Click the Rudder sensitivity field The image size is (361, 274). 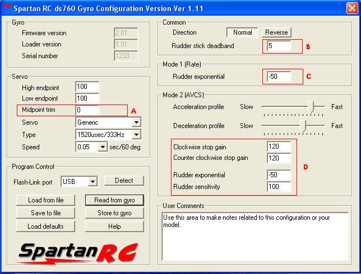(x=279, y=187)
